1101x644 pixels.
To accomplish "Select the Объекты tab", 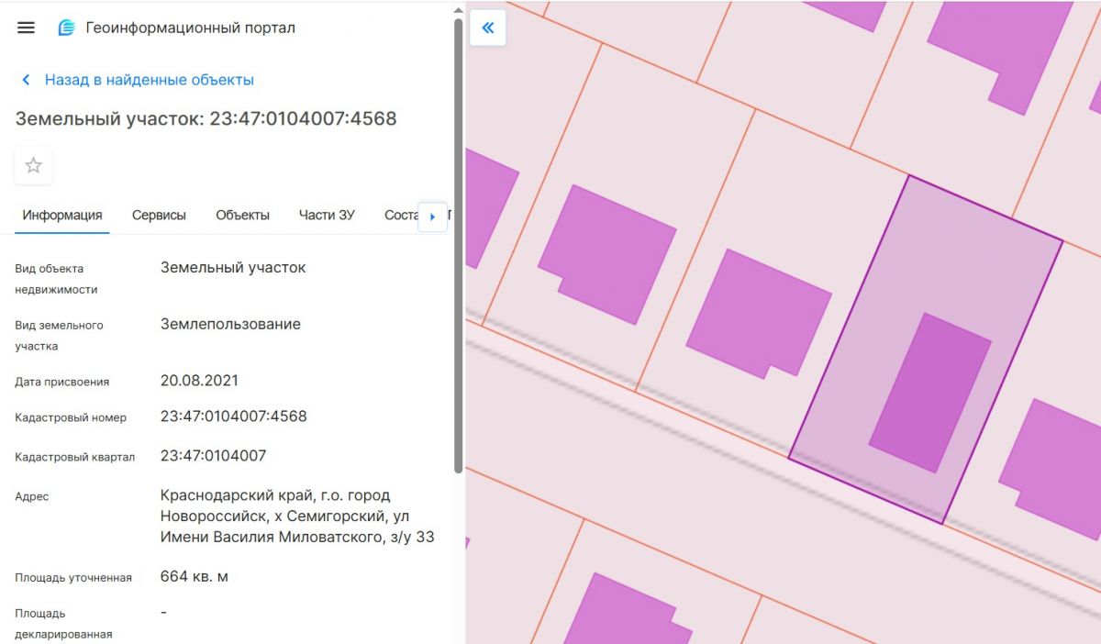I will [242, 216].
